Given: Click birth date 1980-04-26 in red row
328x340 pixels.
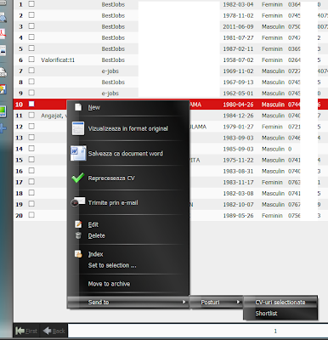Looking at the screenshot, I should click(x=238, y=105).
